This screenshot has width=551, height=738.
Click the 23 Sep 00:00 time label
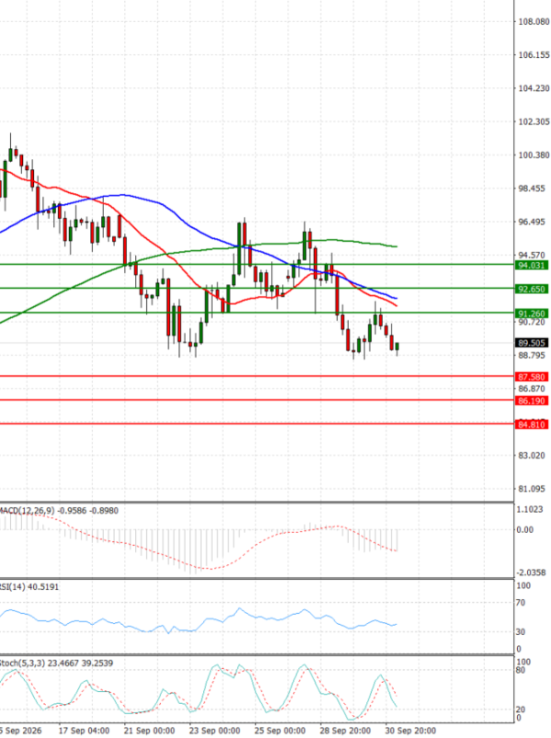coord(215,731)
